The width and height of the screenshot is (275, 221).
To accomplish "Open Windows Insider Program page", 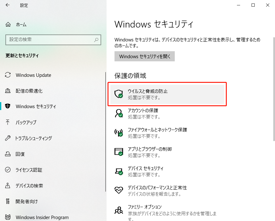I will click(x=42, y=217).
